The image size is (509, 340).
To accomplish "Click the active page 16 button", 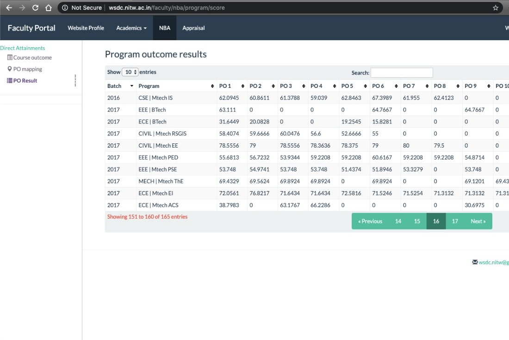I will tap(436, 221).
